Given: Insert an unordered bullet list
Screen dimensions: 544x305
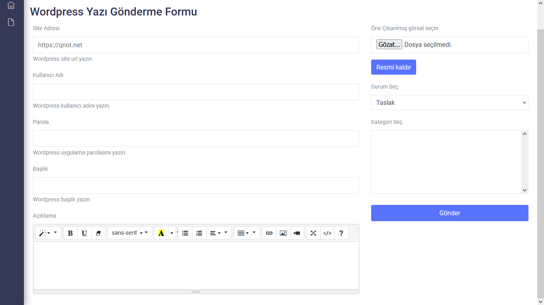Looking at the screenshot, I should click(185, 233).
